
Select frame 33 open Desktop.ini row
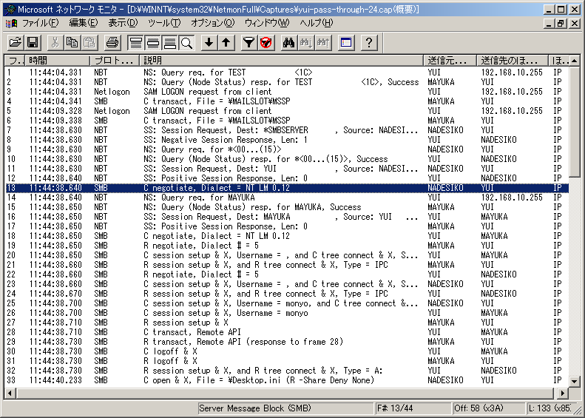tap(286, 381)
